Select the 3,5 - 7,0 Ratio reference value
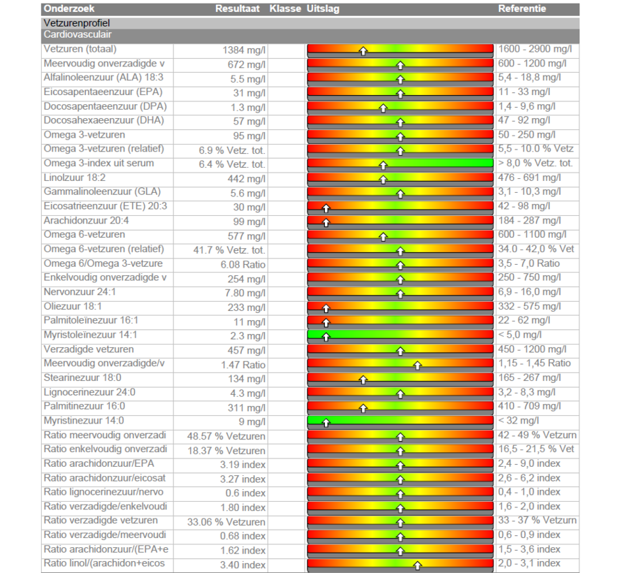622x573 pixels. pyautogui.click(x=529, y=263)
